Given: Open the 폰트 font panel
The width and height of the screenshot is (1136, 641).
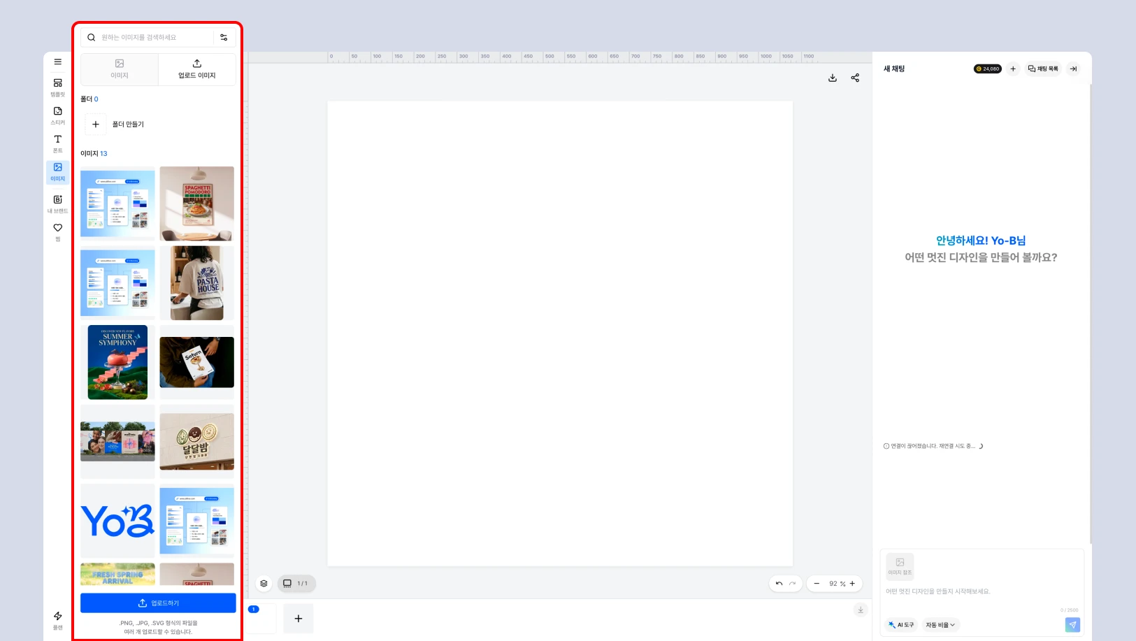Looking at the screenshot, I should (x=58, y=143).
